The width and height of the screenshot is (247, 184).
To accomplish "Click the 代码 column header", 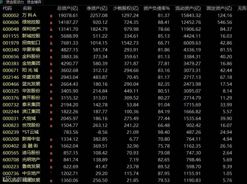I will click(x=7, y=8).
